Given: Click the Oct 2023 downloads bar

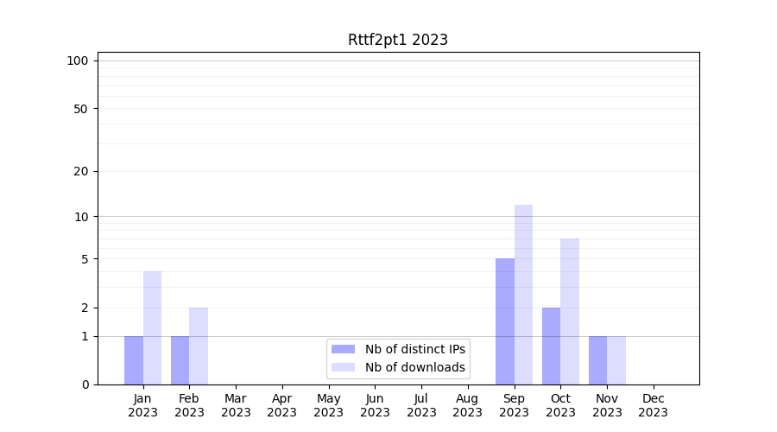Looking at the screenshot, I should 570,311.
